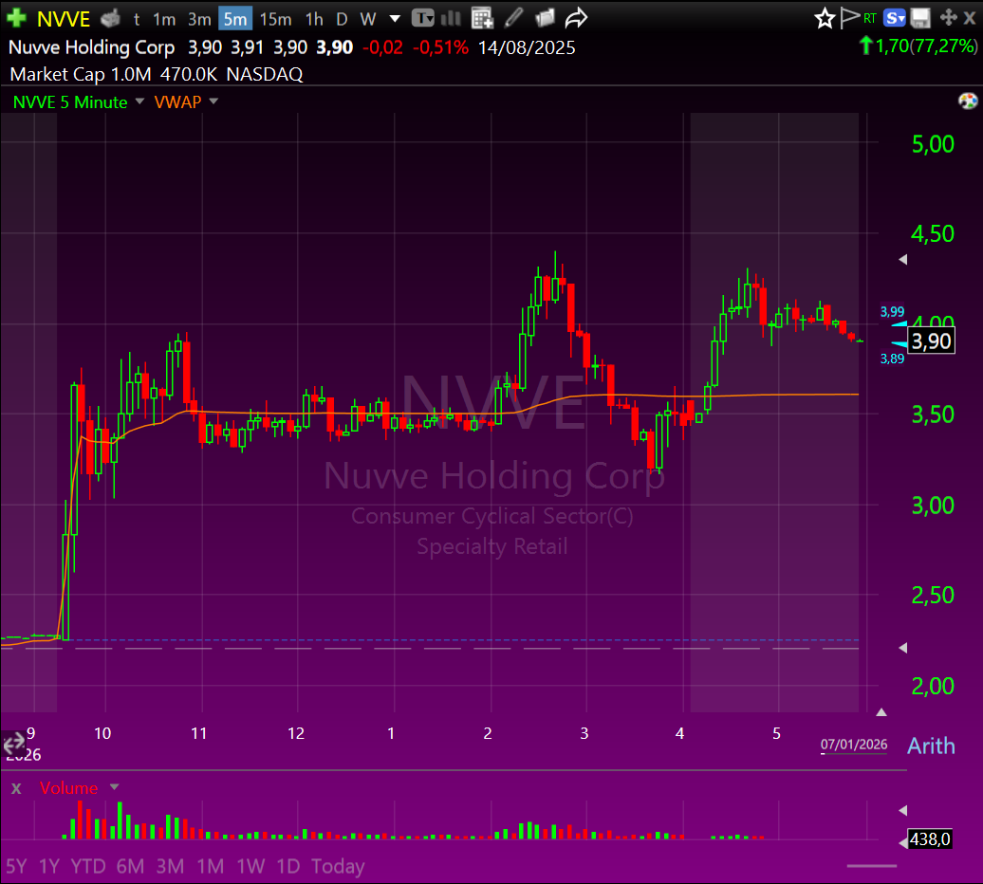Viewport: 983px width, 884px height.
Task: Switch to the daily D timeframe
Action: [342, 19]
